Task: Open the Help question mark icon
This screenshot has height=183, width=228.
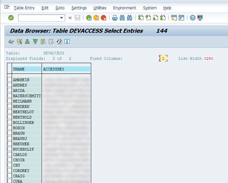Action: tap(193, 18)
